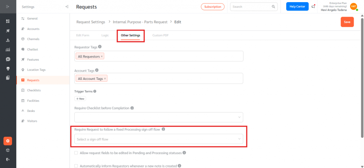Screen dimensions: 364x168
Task: Expand Require Checklist before Completion dropdown
Action: point(159,117)
